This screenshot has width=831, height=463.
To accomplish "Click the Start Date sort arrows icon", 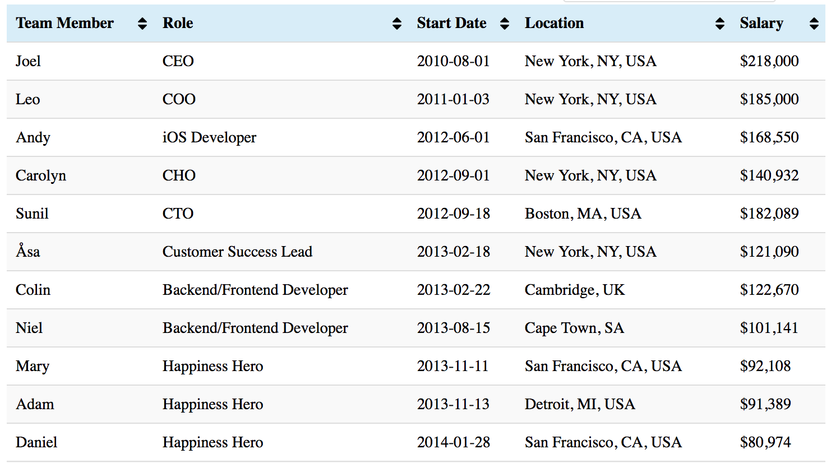I will [x=505, y=23].
